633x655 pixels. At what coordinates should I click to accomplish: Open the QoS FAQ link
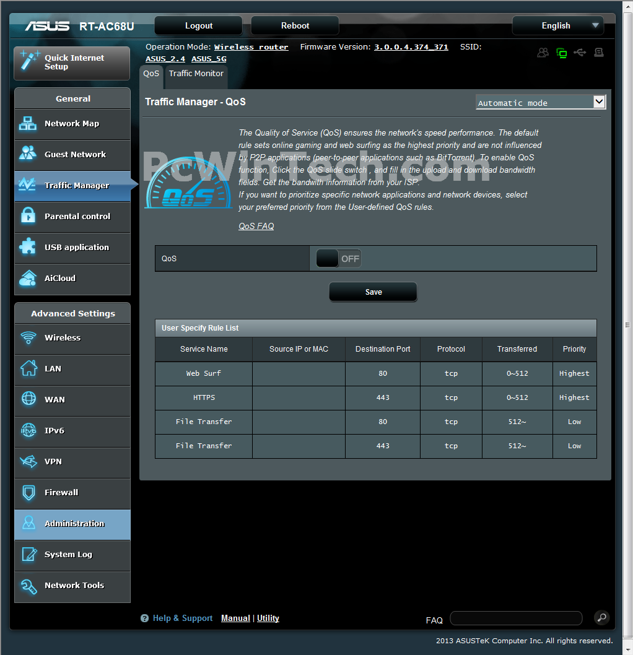coord(256,226)
